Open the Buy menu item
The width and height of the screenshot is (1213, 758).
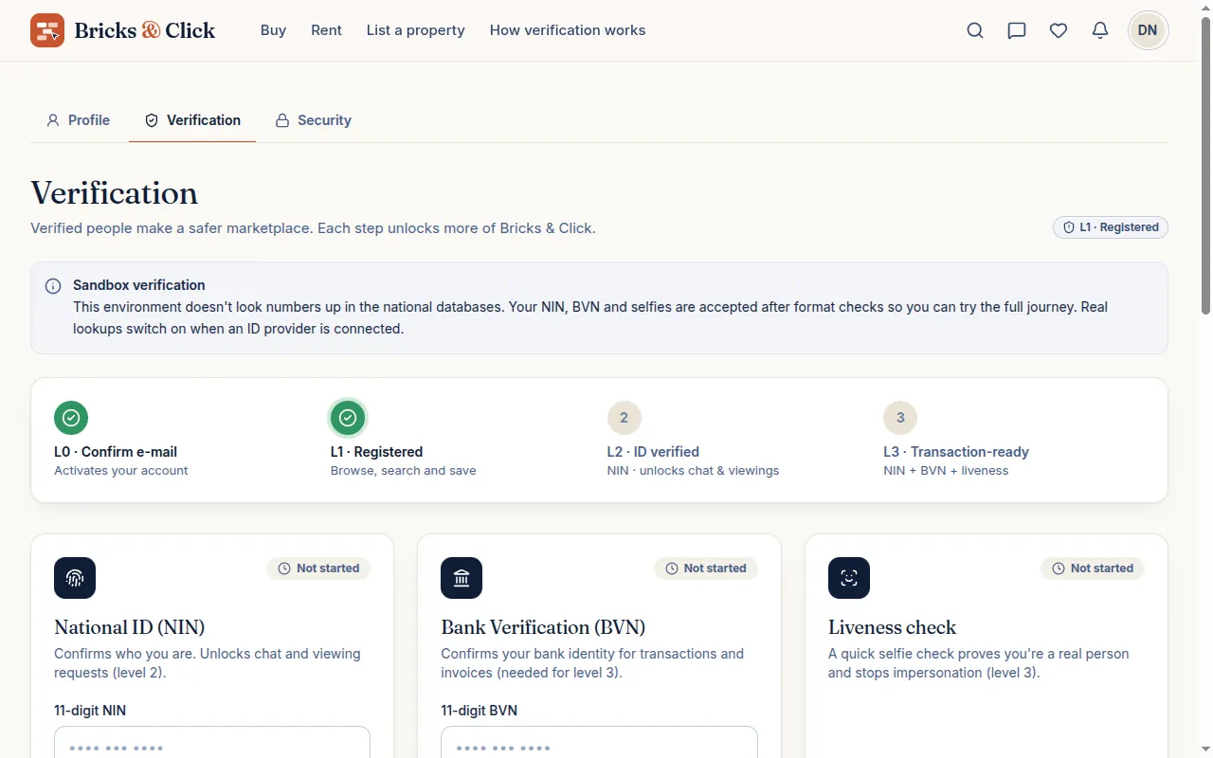click(x=273, y=30)
